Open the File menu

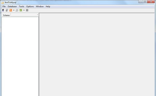click(4, 7)
